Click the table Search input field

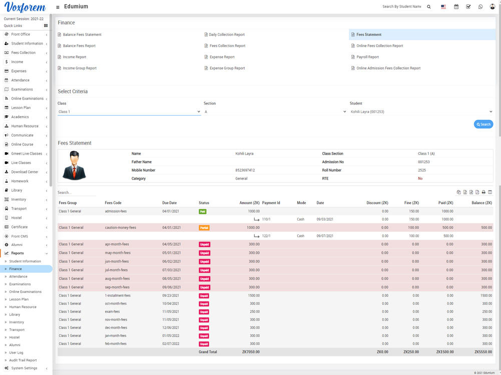(x=76, y=192)
